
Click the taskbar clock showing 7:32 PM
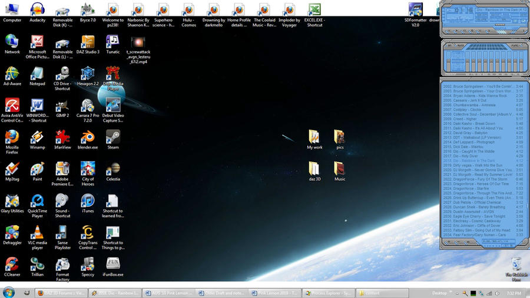coord(514,293)
